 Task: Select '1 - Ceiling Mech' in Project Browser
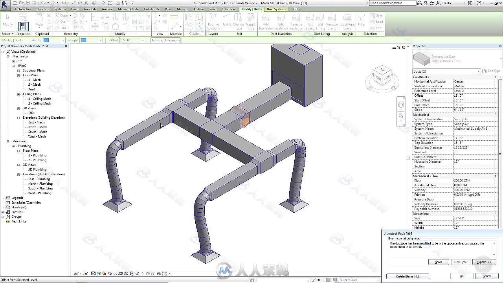[x=40, y=99]
